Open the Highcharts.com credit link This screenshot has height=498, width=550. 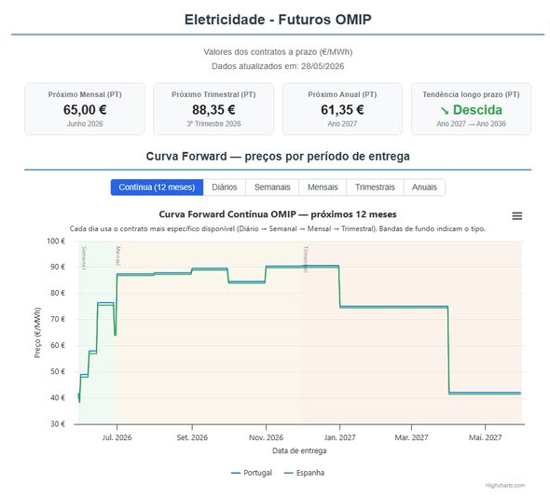click(x=505, y=485)
